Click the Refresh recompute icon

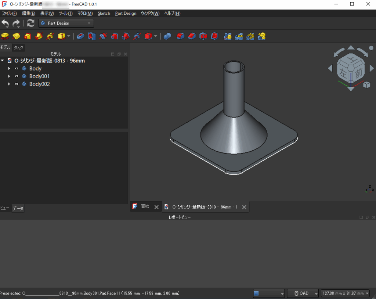point(31,23)
